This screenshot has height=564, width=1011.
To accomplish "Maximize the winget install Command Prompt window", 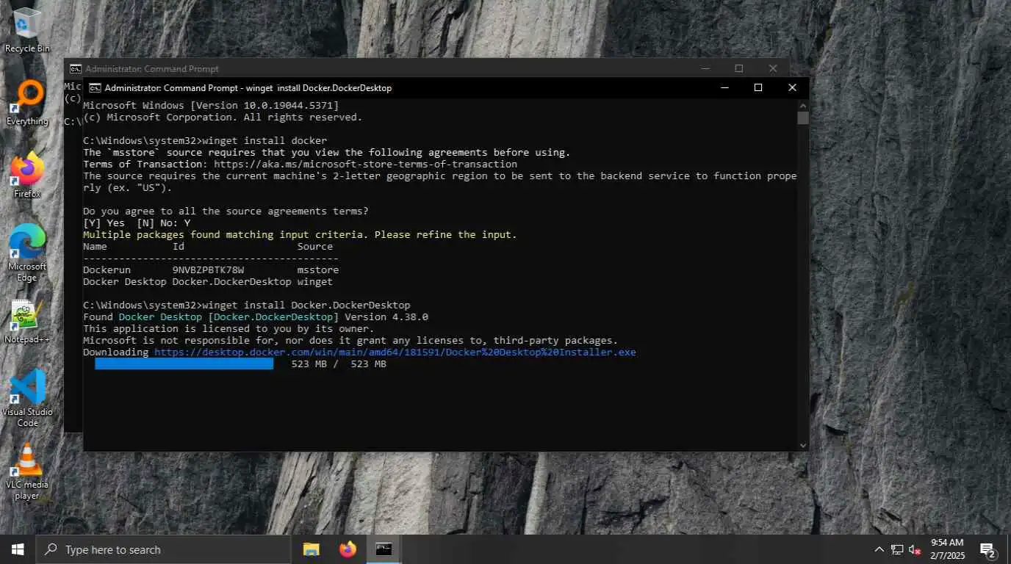I will pyautogui.click(x=758, y=87).
